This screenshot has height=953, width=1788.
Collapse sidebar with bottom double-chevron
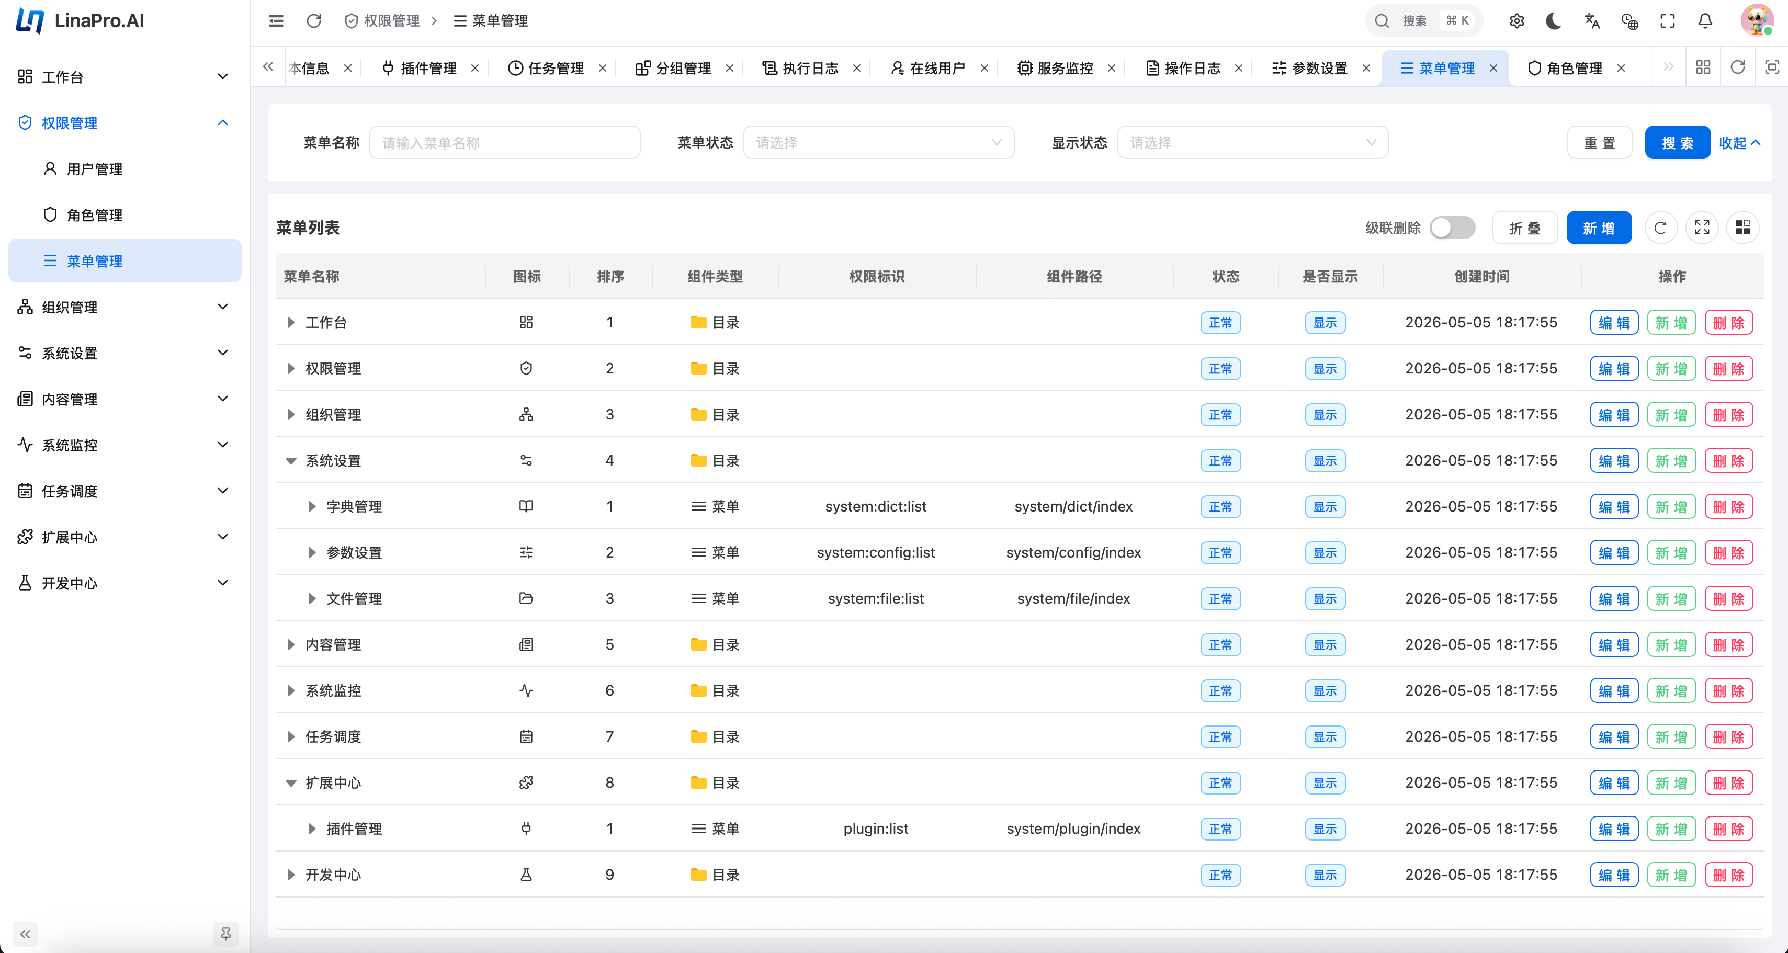click(25, 934)
